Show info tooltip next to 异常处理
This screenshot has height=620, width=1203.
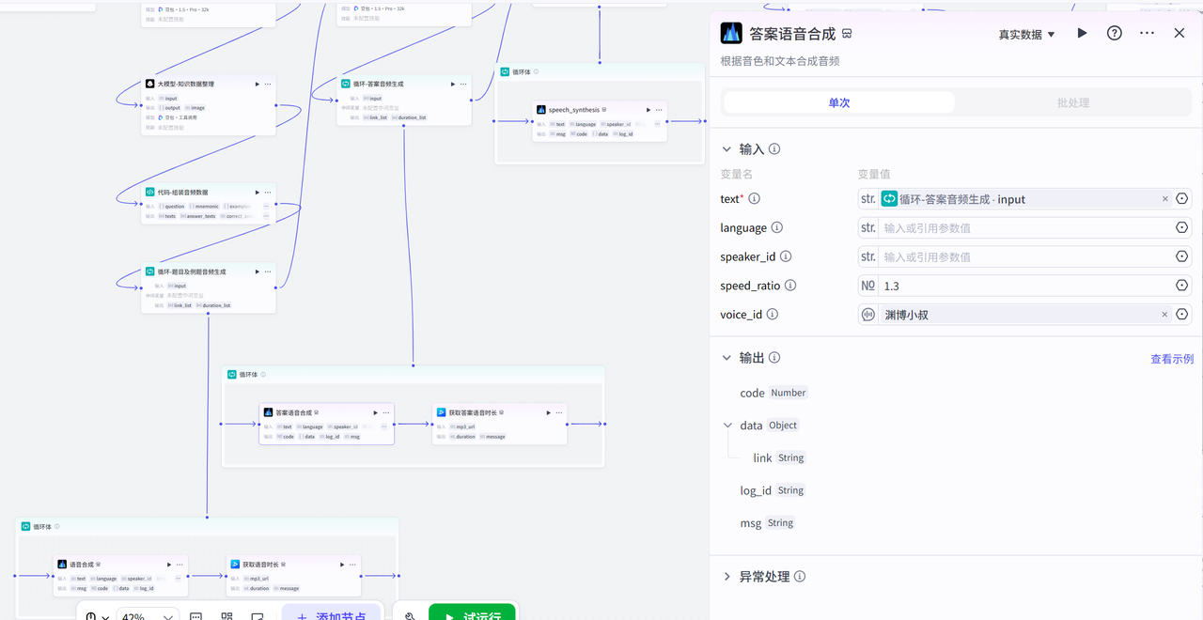coord(800,577)
